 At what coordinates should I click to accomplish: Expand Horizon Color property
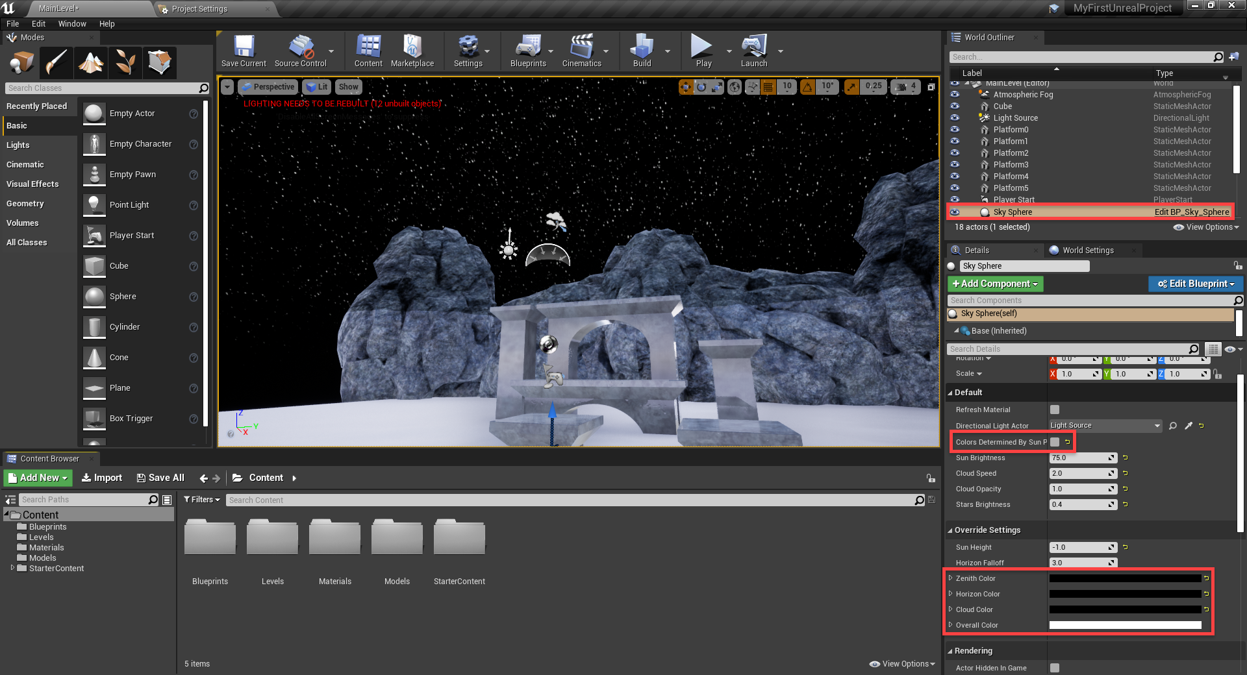point(950,593)
